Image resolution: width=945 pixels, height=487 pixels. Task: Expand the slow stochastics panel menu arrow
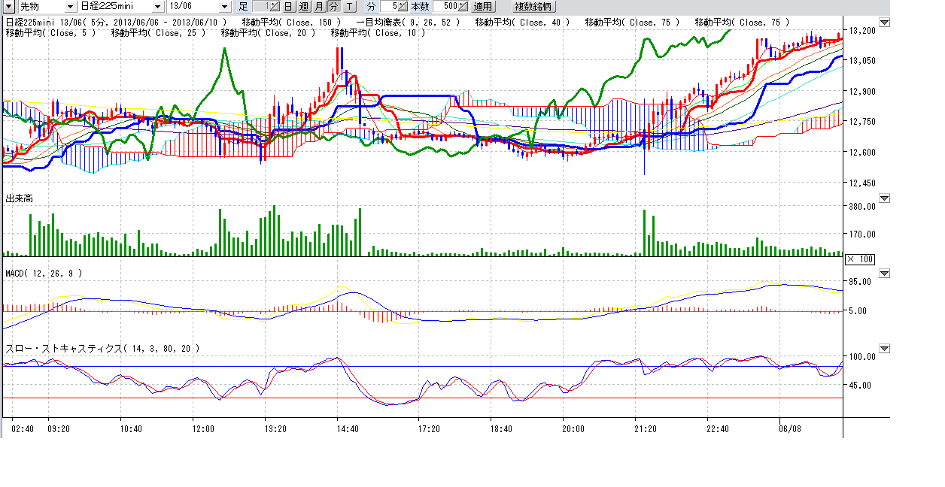(x=884, y=349)
